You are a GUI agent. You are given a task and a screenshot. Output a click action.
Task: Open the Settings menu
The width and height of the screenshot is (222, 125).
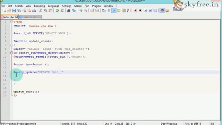(x=67, y=6)
